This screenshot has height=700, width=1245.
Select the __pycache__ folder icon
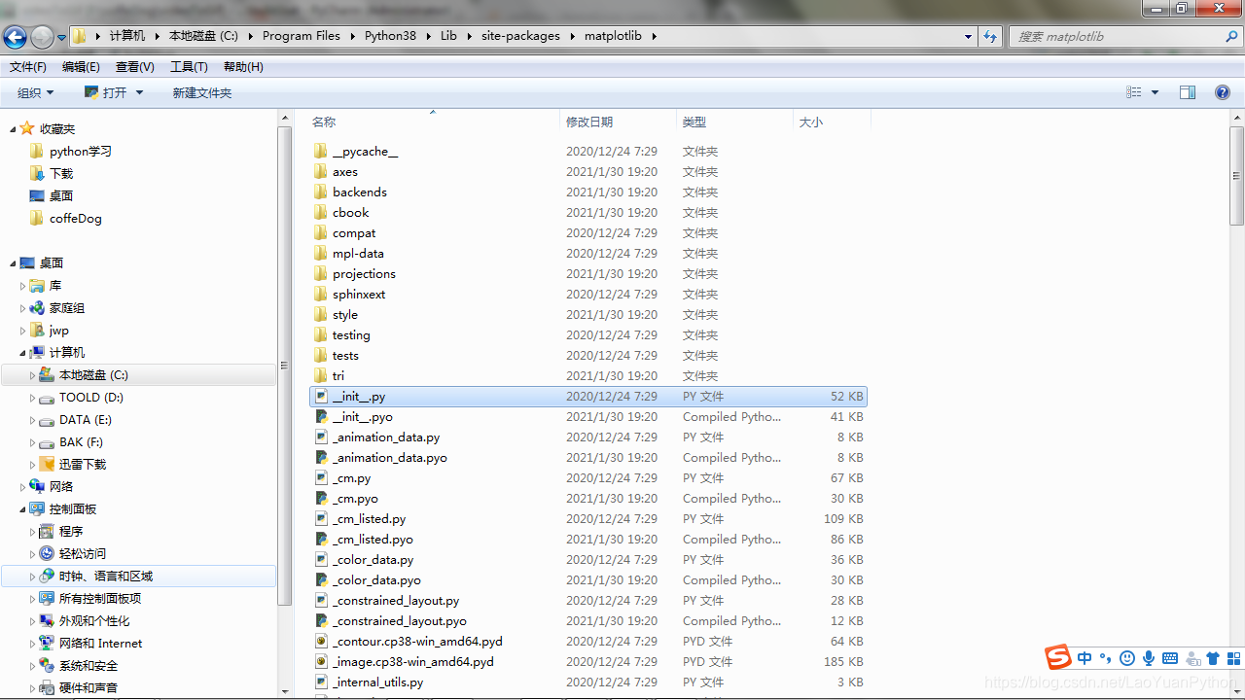(x=321, y=152)
